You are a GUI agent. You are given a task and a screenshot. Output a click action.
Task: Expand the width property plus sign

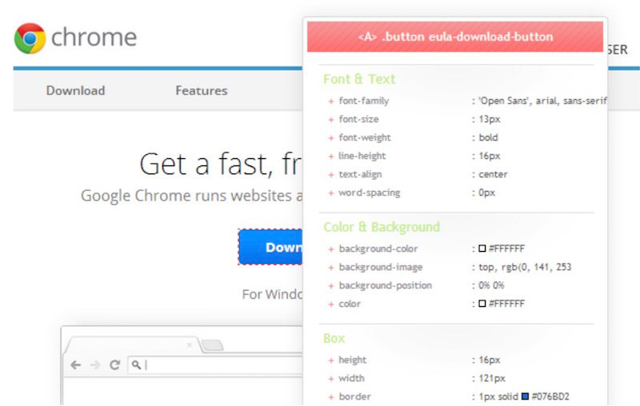[x=331, y=379]
